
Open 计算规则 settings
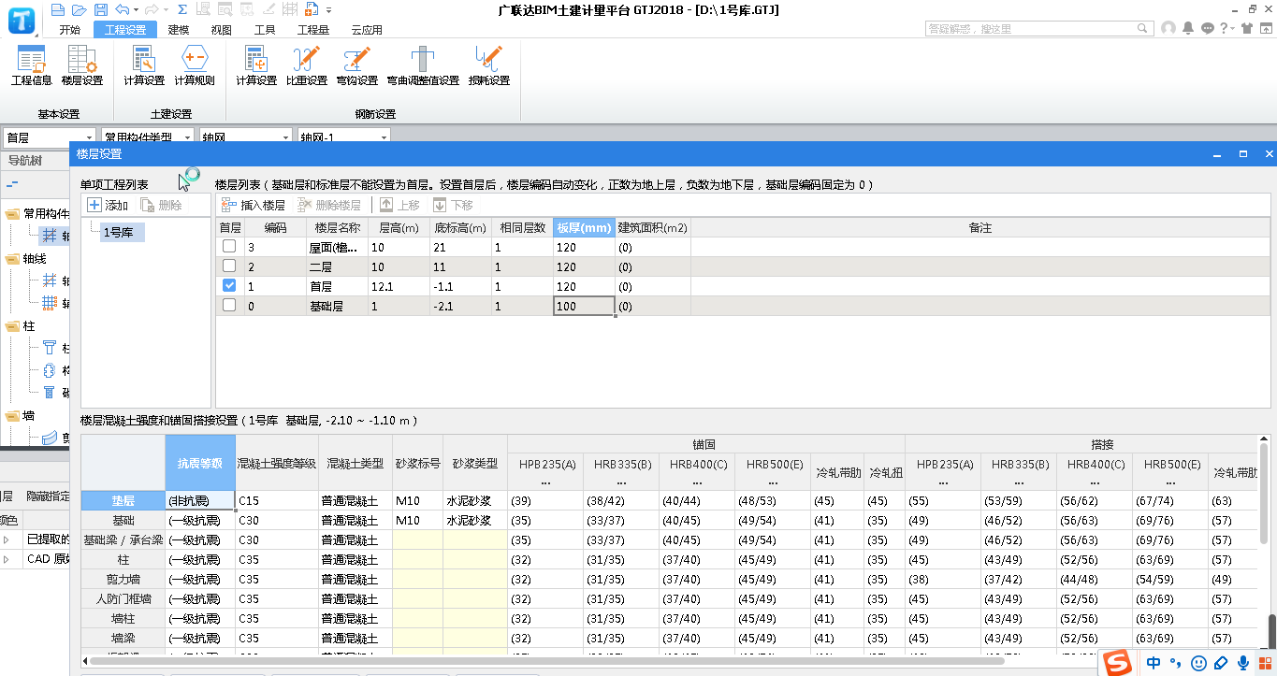point(195,66)
